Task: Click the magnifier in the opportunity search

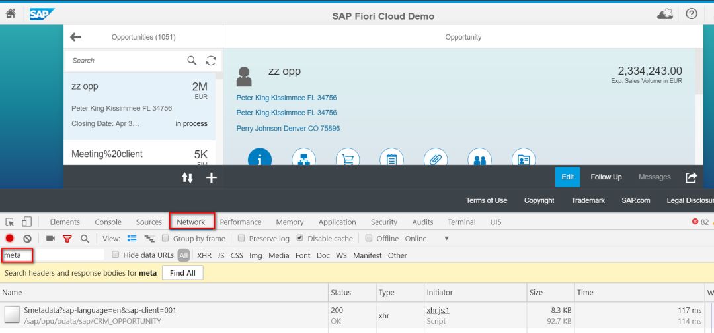Action: (192, 61)
